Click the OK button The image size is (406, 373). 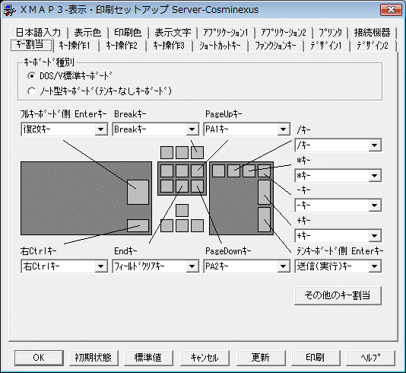click(x=39, y=358)
